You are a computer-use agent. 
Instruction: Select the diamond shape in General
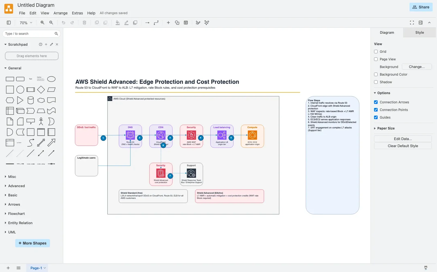click(41, 90)
